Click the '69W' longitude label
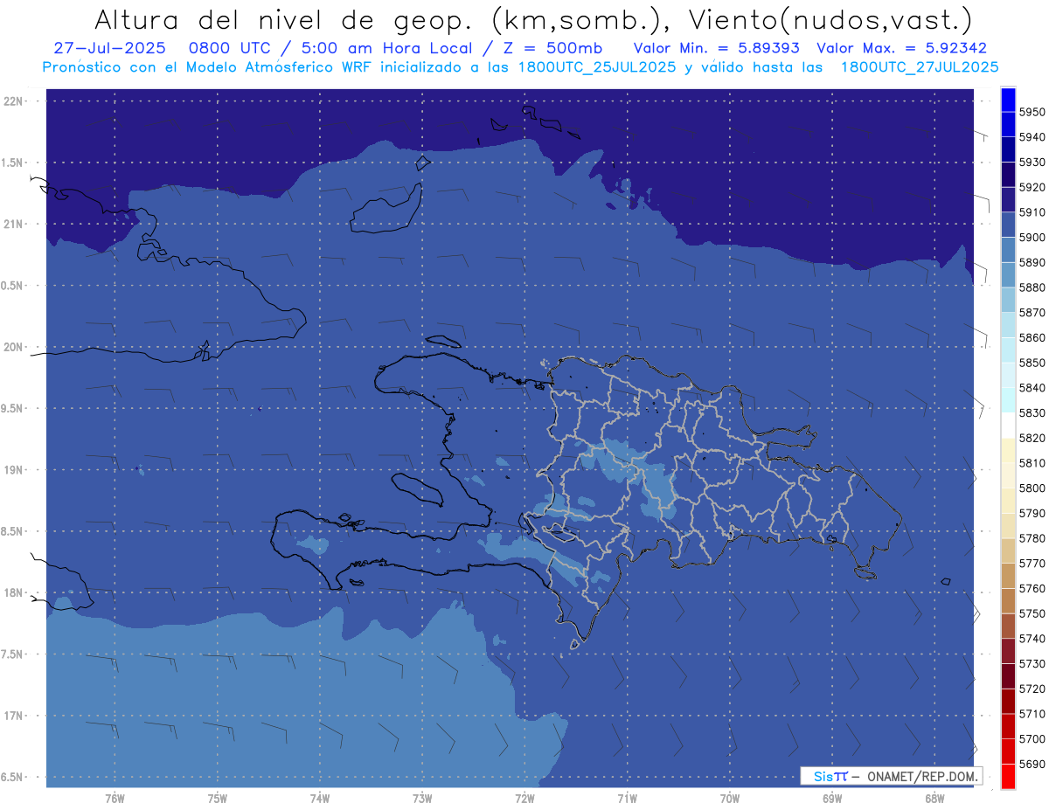Viewport: 1049px width, 810px height. point(832,799)
